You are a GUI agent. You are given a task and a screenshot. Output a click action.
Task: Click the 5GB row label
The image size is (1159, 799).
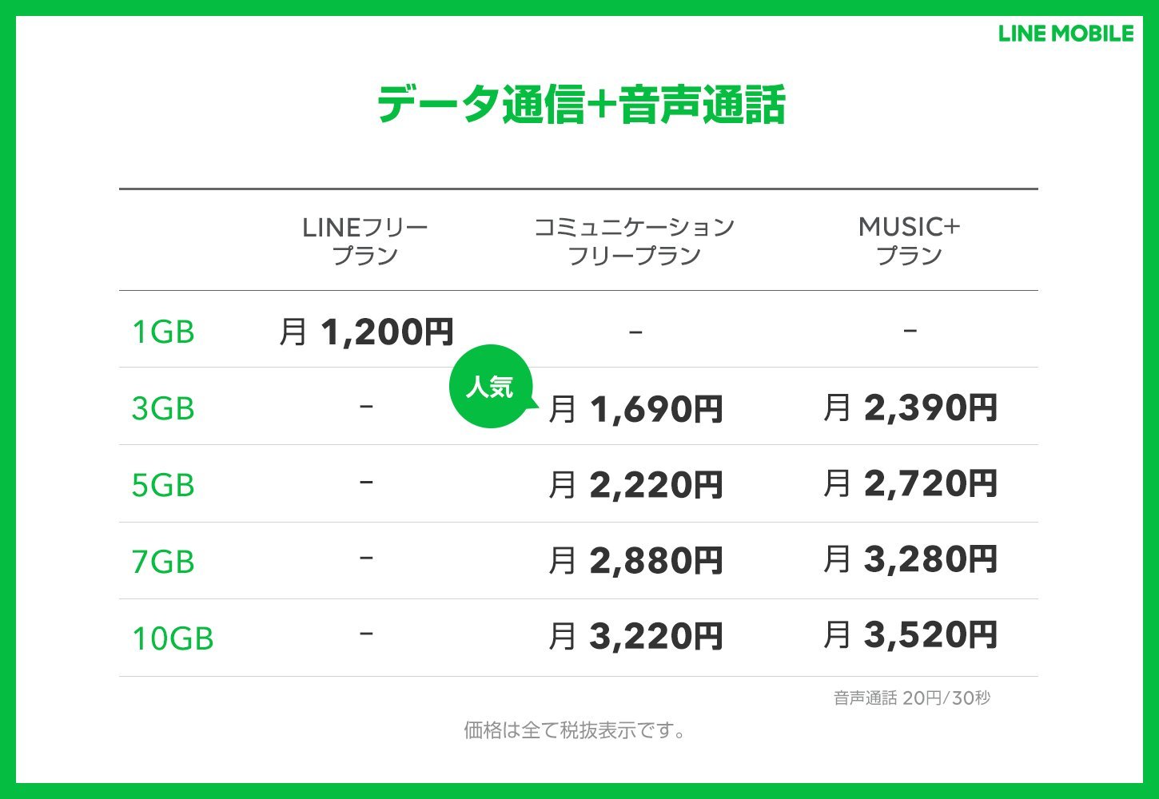163,485
